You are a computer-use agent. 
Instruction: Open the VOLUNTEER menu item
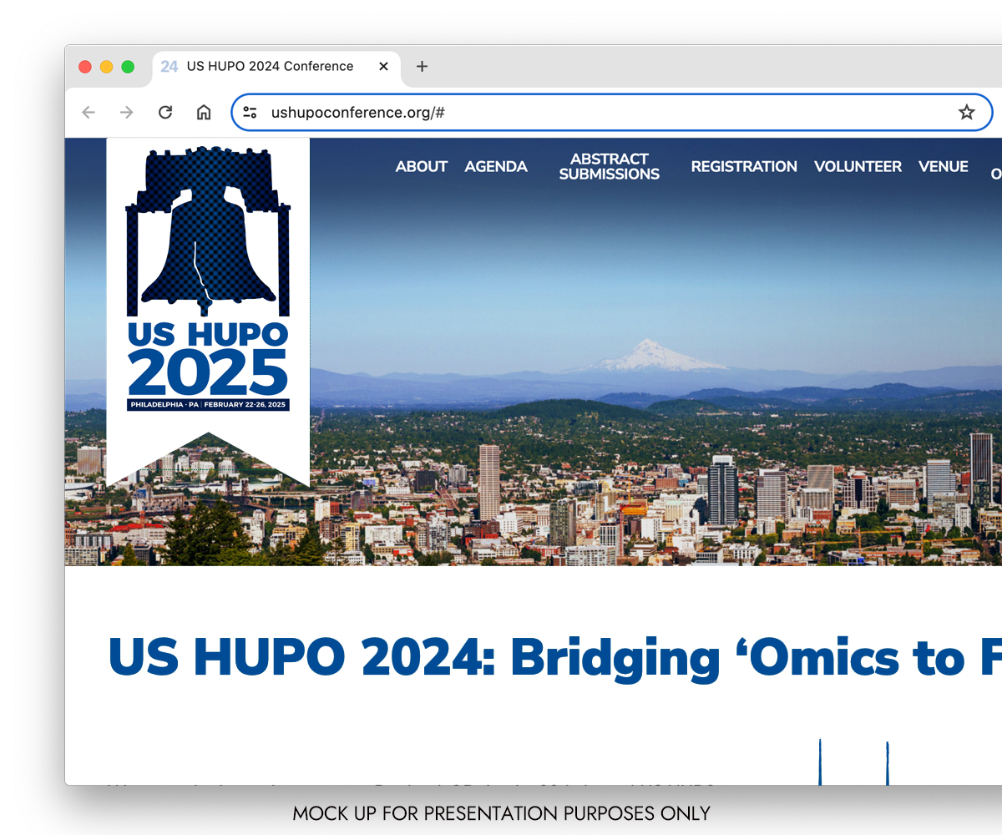[858, 167]
